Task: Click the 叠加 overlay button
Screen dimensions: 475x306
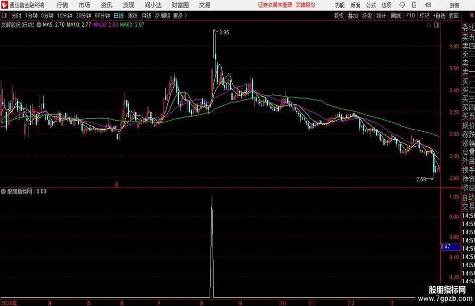Action: [x=353, y=16]
